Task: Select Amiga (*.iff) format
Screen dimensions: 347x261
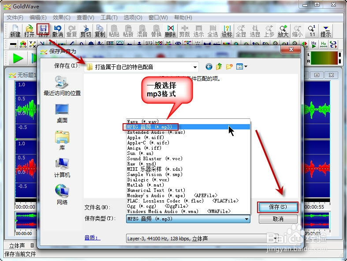Action: pyautogui.click(x=188, y=148)
